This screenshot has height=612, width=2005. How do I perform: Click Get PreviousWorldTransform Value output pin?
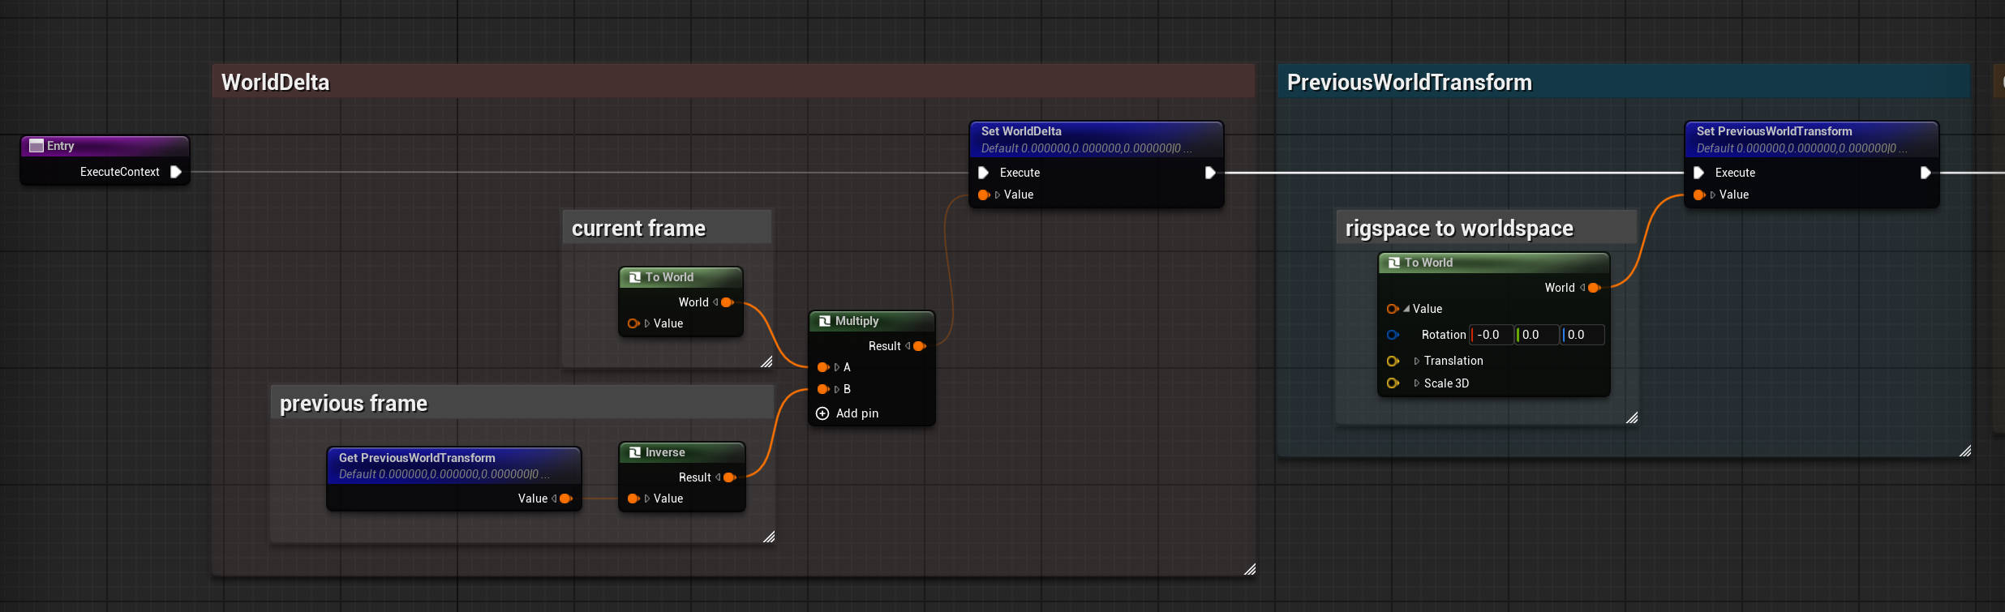pyautogui.click(x=565, y=499)
